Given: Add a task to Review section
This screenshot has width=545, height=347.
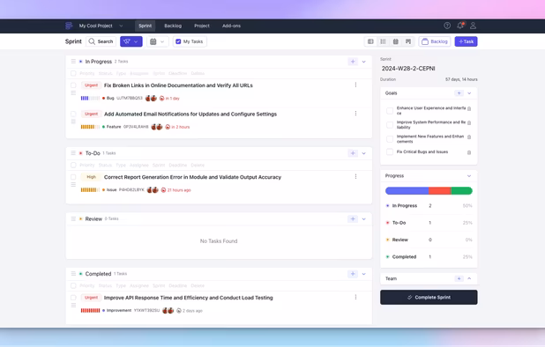Looking at the screenshot, I should [353, 219].
